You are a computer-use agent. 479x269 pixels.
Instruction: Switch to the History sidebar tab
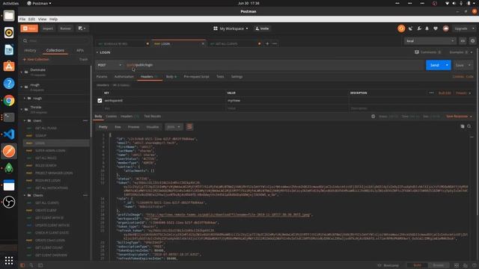point(30,50)
